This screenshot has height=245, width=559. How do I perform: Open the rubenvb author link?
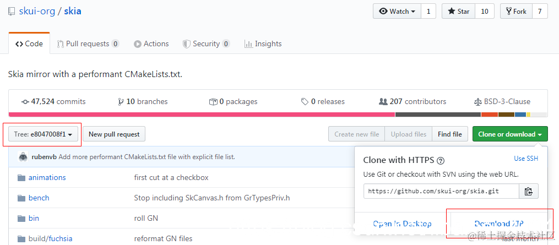click(44, 156)
